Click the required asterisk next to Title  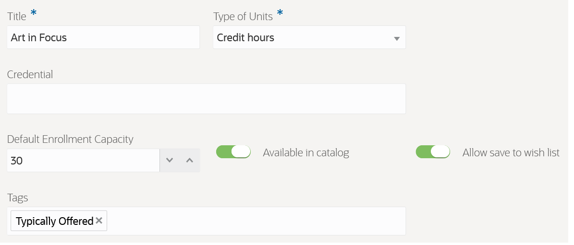pyautogui.click(x=34, y=13)
